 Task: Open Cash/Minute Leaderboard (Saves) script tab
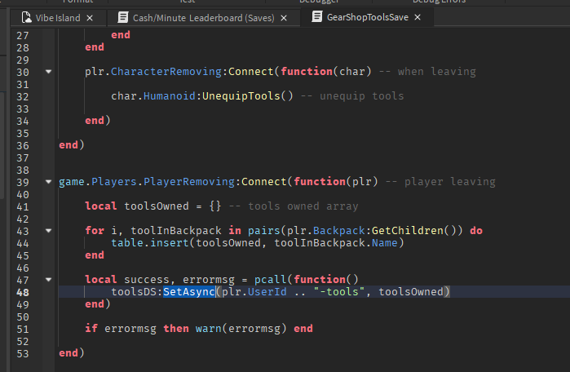[x=203, y=18]
